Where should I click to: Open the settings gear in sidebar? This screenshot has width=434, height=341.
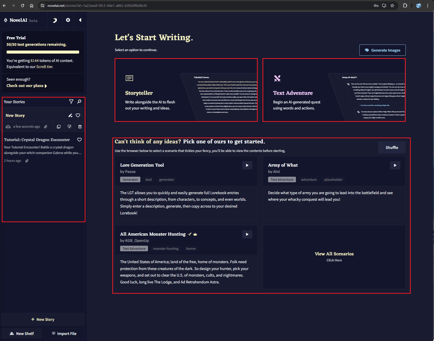coord(68,20)
